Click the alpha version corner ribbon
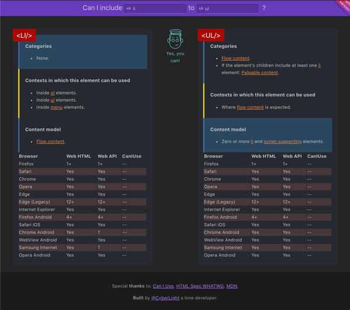 [x=342, y=6]
